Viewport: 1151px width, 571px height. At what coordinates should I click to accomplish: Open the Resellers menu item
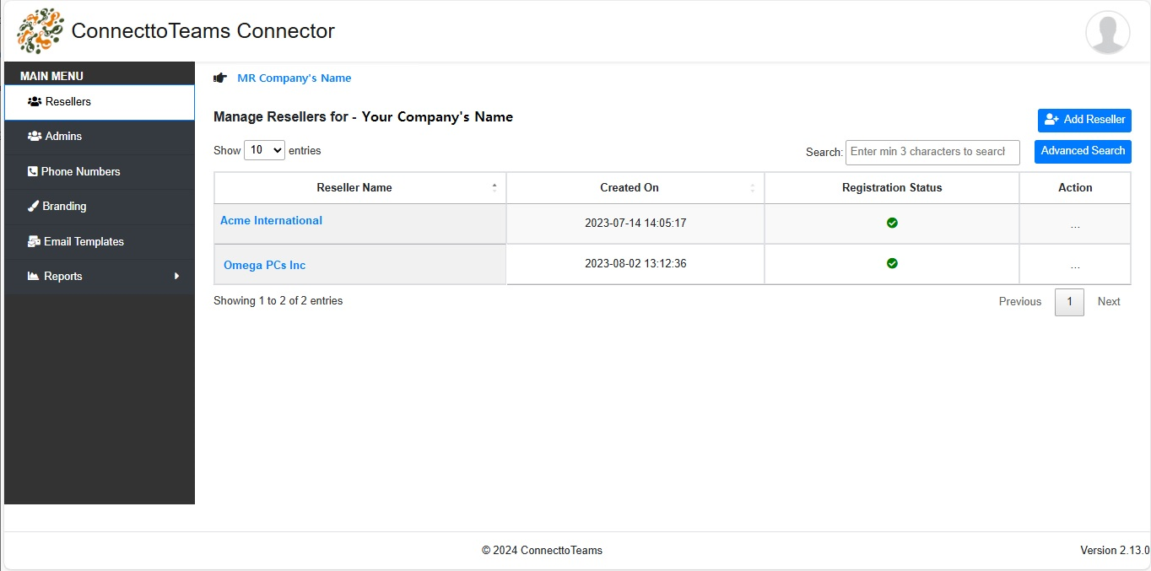click(100, 102)
